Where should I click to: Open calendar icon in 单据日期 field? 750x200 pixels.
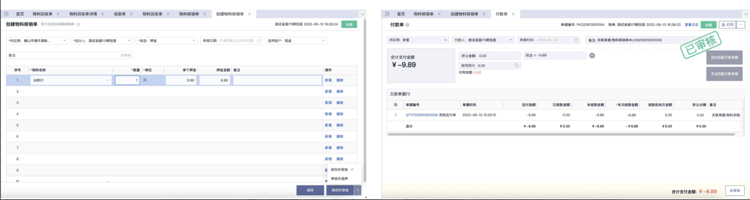click(x=259, y=41)
